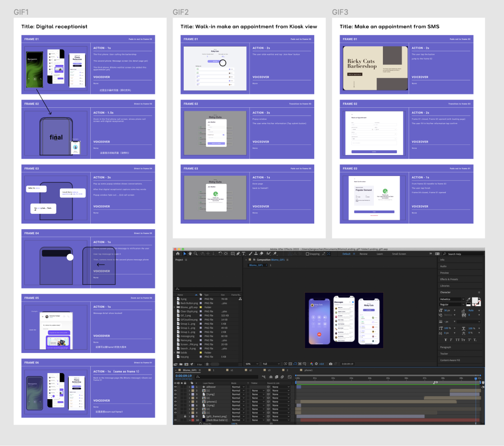
Task: Select the Eraser tool
Action: 261,254
